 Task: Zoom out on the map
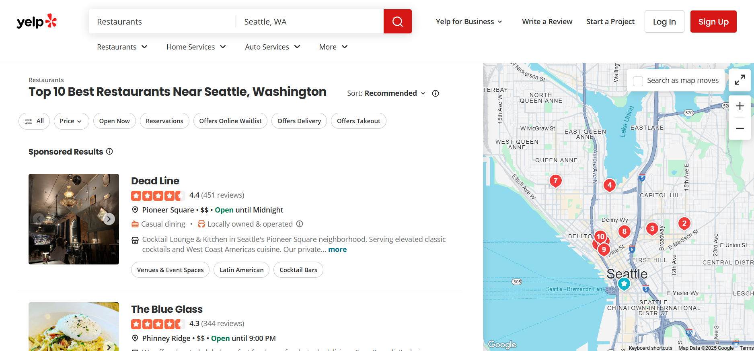[x=740, y=128]
